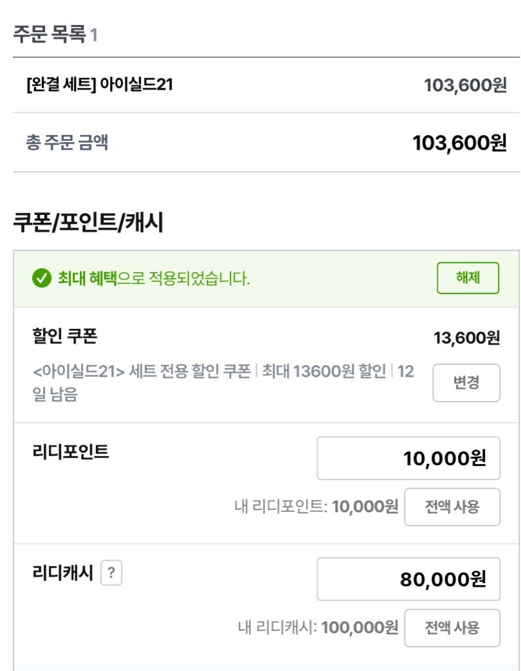Image resolution: width=521 pixels, height=671 pixels.
Task: Click the 주문 목록 heading
Action: [x=50, y=34]
